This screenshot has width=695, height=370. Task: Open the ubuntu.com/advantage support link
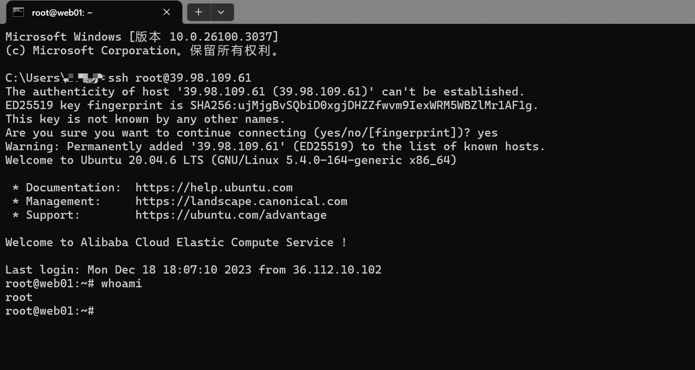[x=231, y=215]
